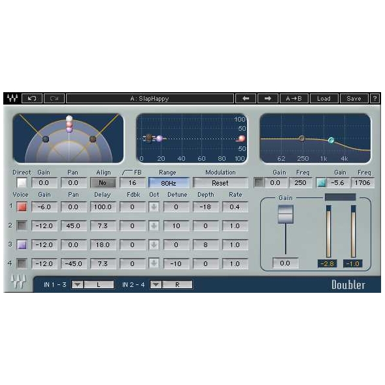Toggle Voice 2 octave down arrow

[154, 226]
